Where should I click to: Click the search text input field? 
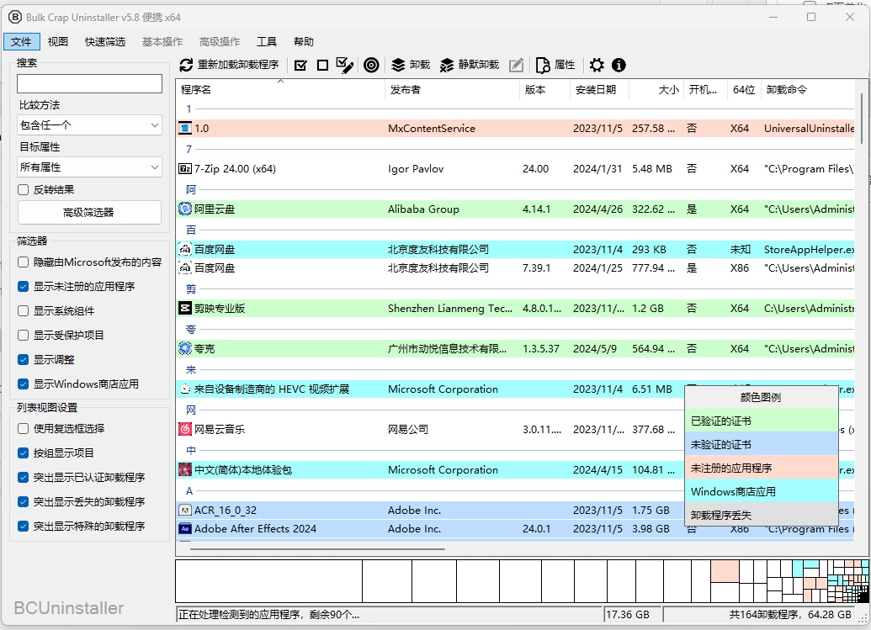[89, 83]
